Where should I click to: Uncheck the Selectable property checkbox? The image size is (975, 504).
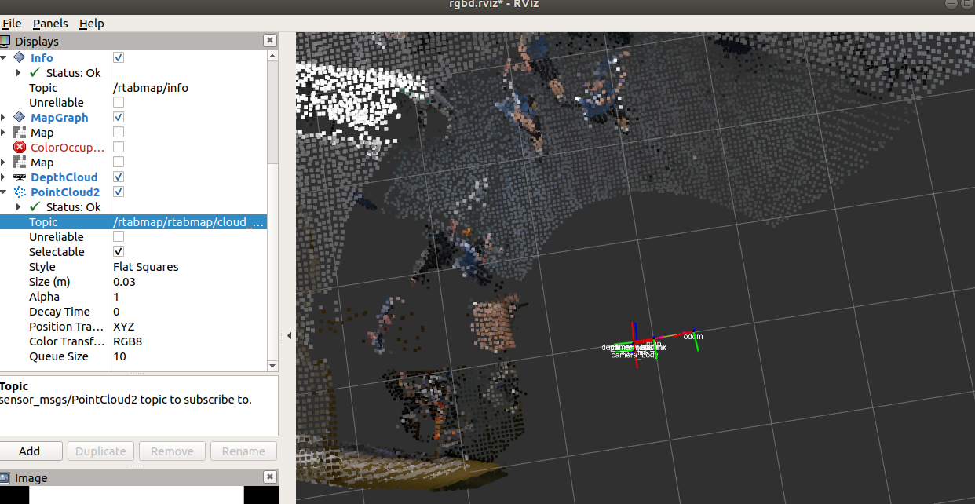(119, 252)
